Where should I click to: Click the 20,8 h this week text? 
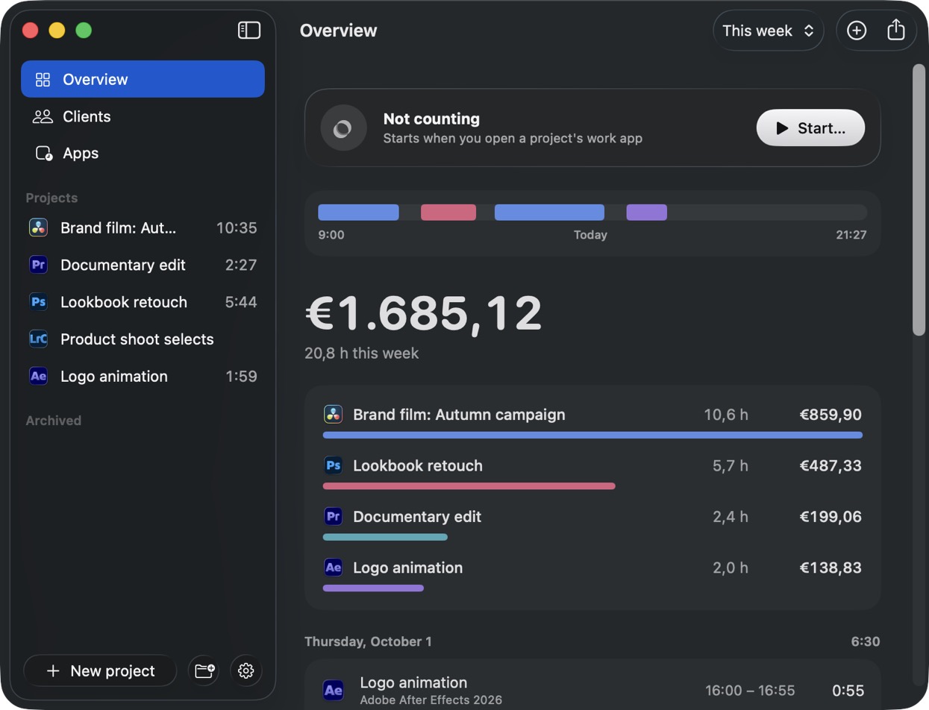pos(362,354)
